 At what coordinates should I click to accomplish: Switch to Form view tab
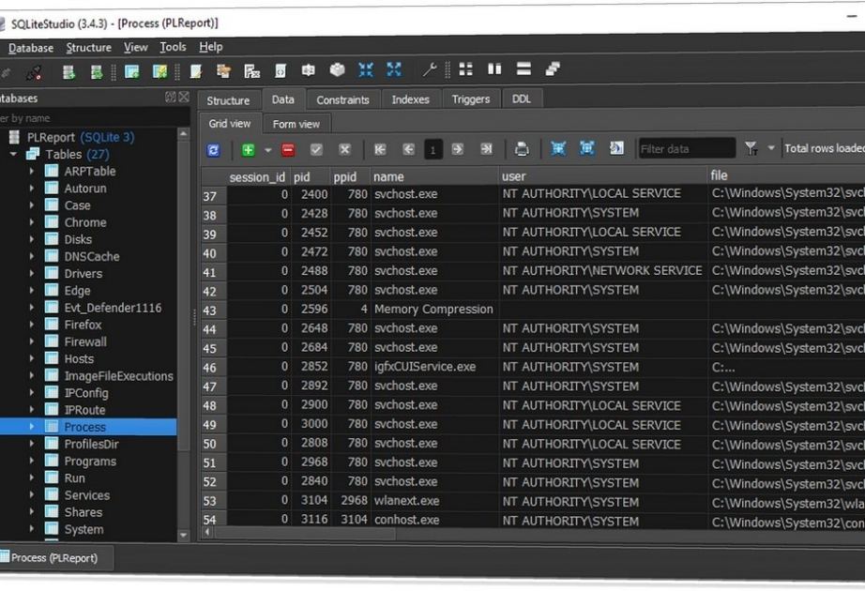point(296,124)
